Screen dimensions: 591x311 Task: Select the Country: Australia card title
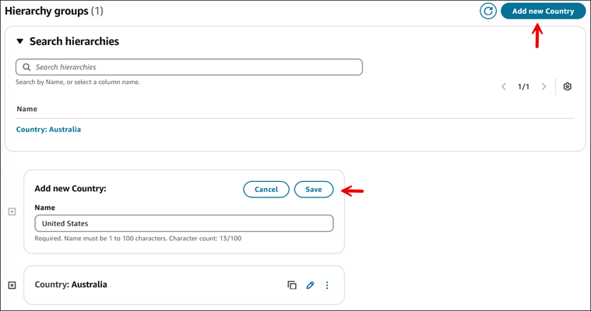tap(71, 285)
